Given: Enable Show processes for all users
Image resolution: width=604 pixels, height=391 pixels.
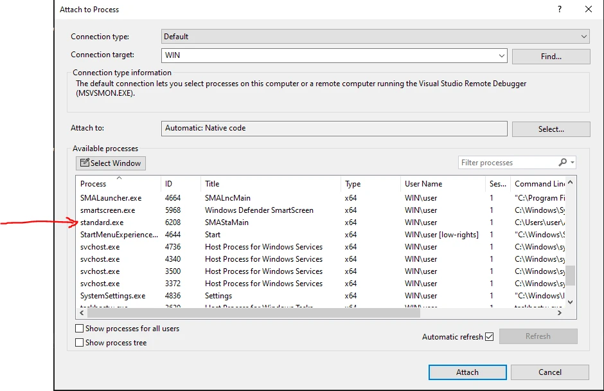Looking at the screenshot, I should pos(80,329).
